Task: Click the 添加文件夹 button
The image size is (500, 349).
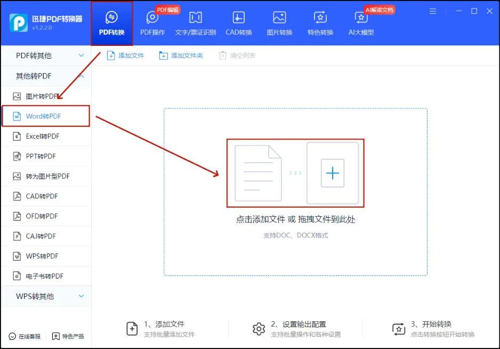Action: pyautogui.click(x=181, y=55)
